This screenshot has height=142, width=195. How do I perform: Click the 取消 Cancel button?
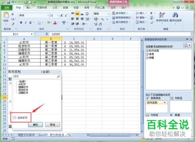(x=53, y=124)
